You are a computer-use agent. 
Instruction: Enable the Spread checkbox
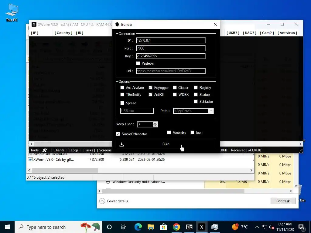pos(122,103)
